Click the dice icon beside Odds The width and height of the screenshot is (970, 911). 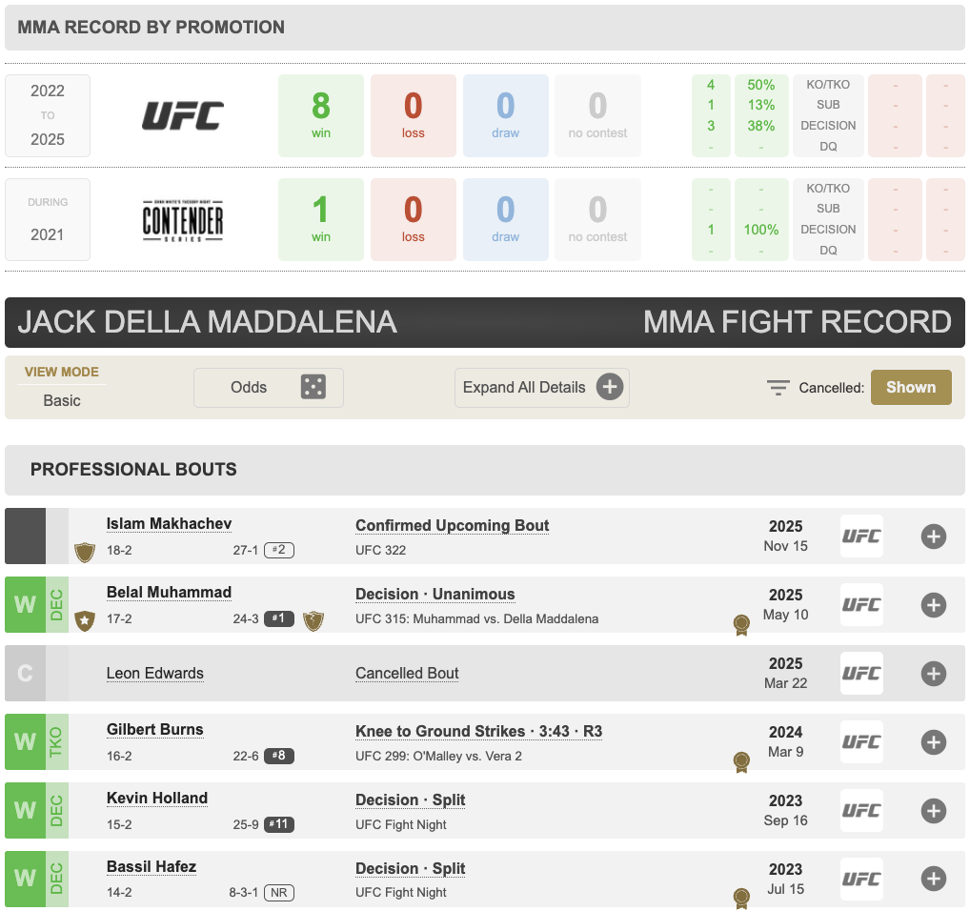[x=313, y=387]
